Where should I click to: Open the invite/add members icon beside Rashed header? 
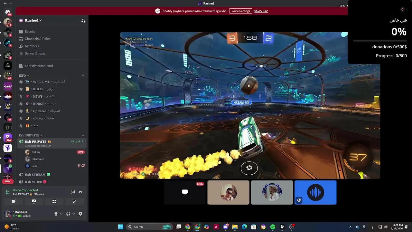(83, 20)
